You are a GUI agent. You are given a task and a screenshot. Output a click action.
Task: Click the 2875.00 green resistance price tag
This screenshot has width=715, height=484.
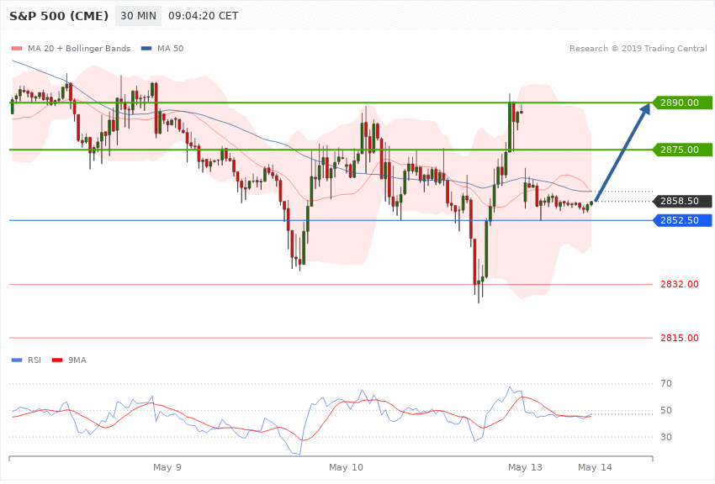point(683,150)
